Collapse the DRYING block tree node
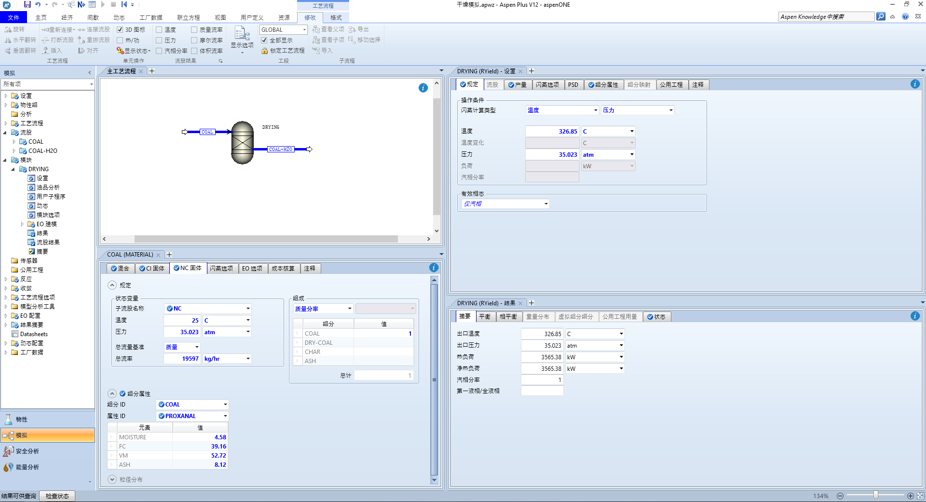This screenshot has width=926, height=502. [13, 169]
